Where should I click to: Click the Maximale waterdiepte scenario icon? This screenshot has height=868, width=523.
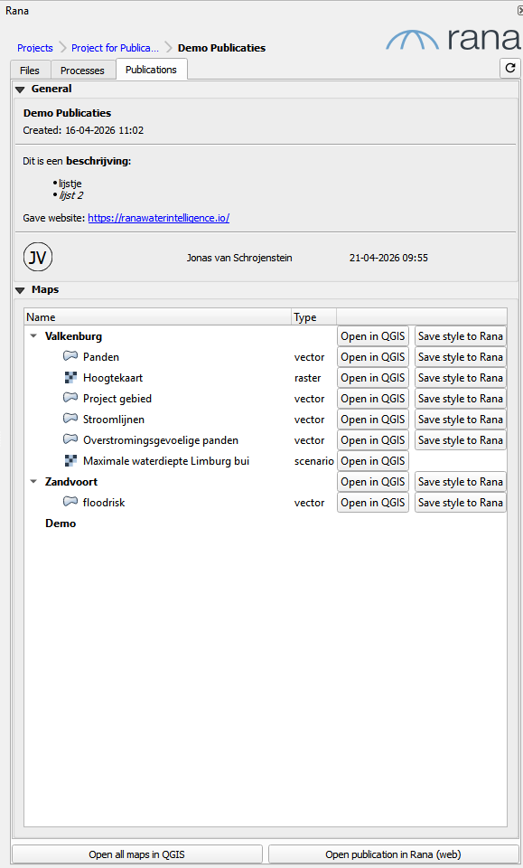point(70,460)
